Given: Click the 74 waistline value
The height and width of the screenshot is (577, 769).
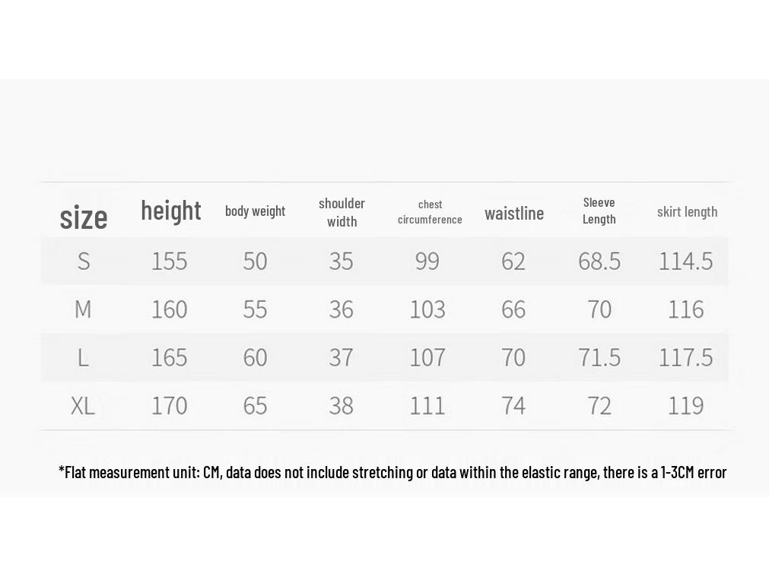Looking at the screenshot, I should pos(513,406).
